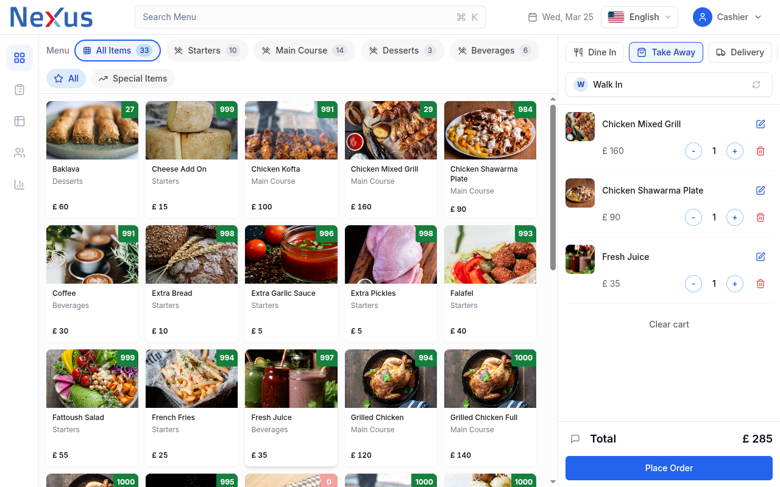Screen dimensions: 780x487
Task: Open the orders clipboard sidebar icon
Action: pyautogui.click(x=19, y=89)
